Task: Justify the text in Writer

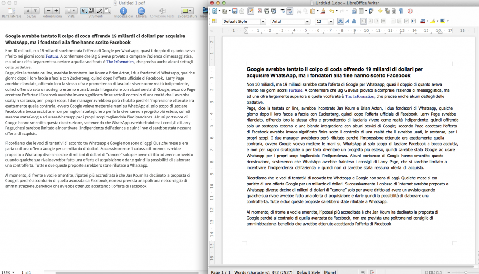Action: point(384,21)
